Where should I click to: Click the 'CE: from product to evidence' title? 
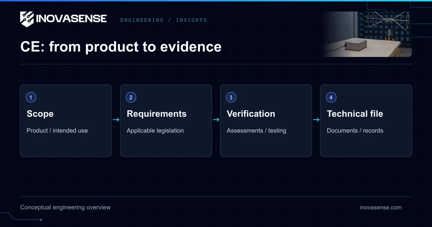point(121,47)
